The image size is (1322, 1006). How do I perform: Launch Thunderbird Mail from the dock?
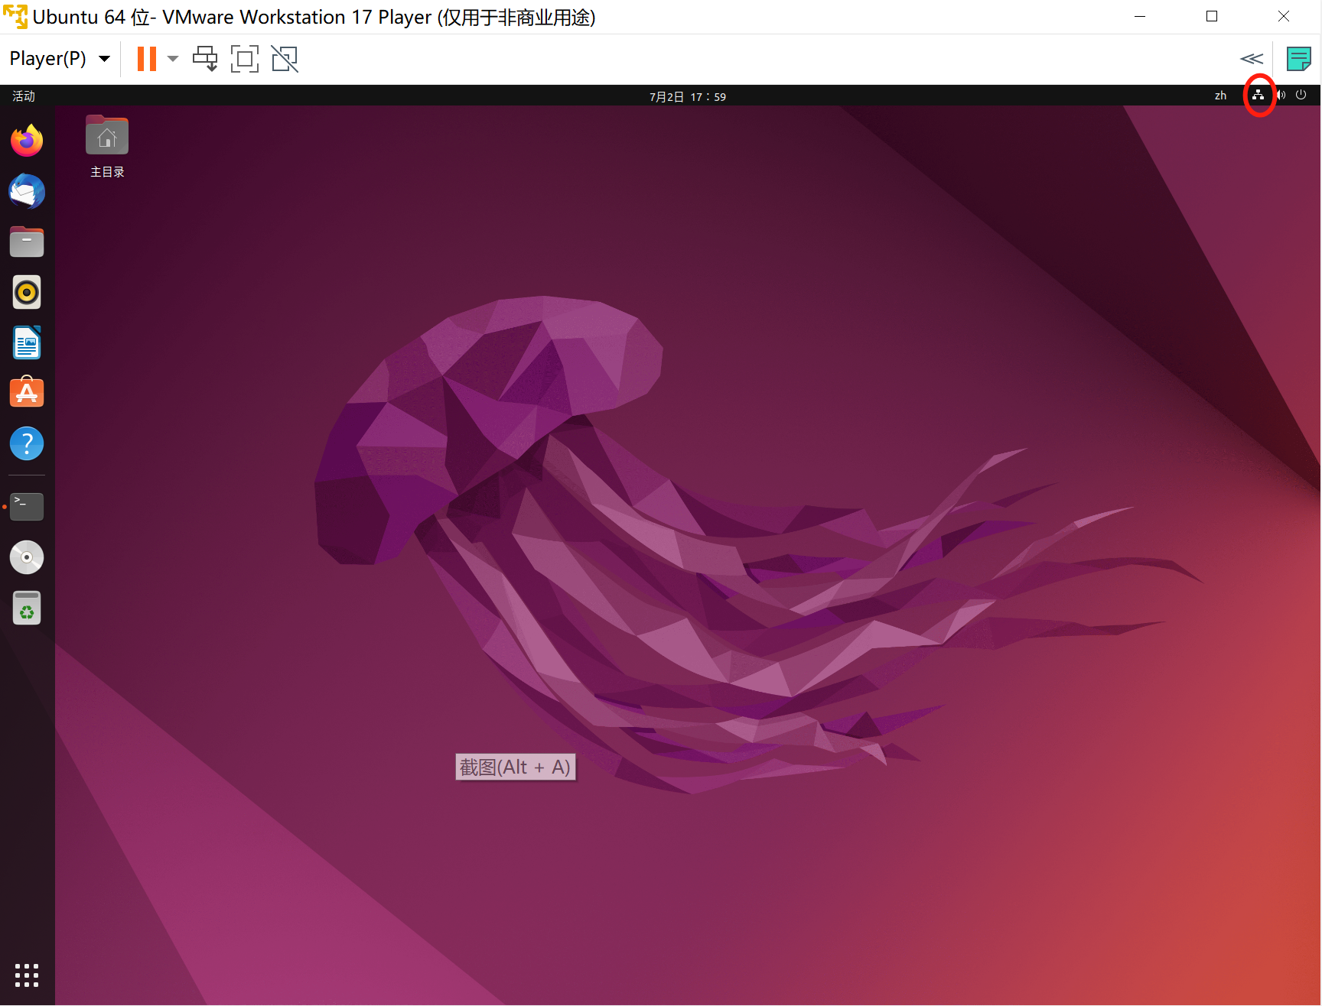pyautogui.click(x=27, y=191)
